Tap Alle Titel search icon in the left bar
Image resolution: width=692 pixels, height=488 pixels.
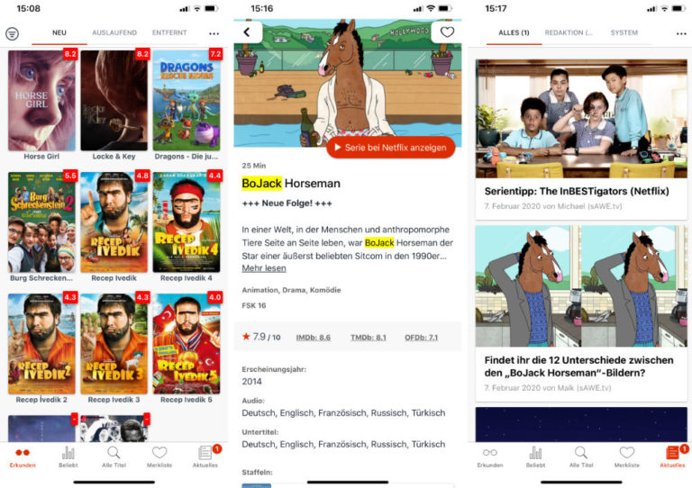point(114,453)
